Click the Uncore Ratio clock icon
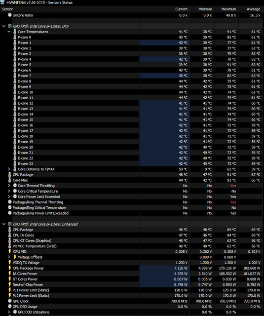Image resolution: width=264 pixels, height=316 pixels. (x=10, y=15)
